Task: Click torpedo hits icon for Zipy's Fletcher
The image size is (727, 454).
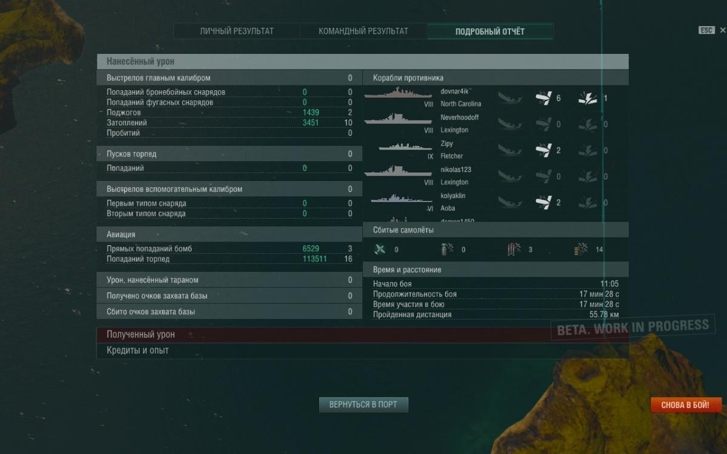Action: (x=543, y=150)
